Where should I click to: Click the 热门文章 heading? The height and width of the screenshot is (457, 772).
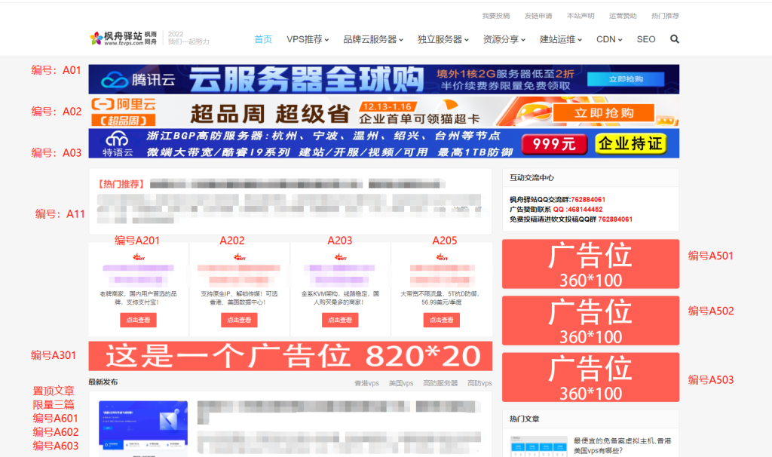[x=525, y=419]
